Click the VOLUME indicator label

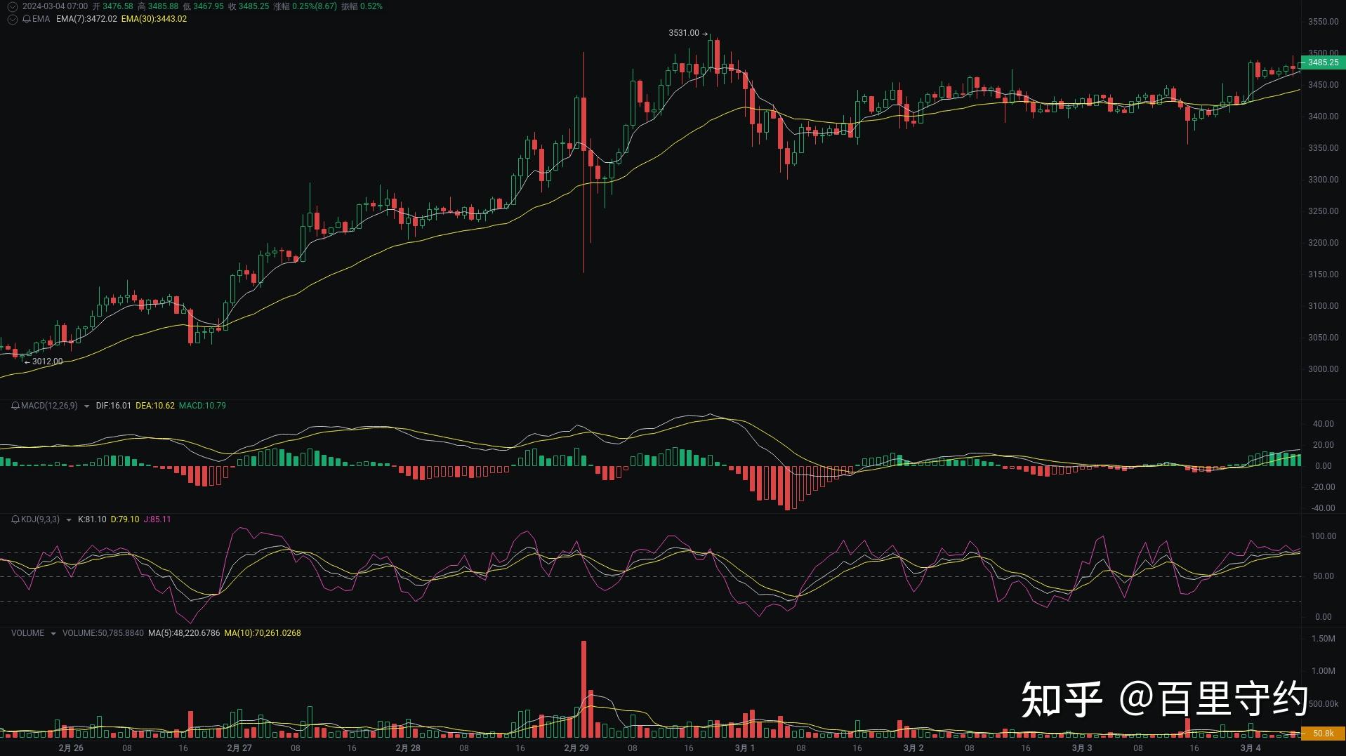[x=27, y=633]
